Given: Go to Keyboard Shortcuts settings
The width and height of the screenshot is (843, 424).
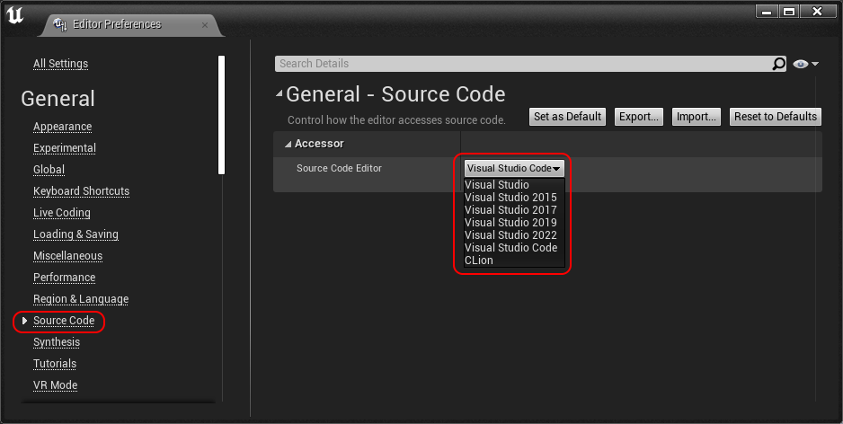Looking at the screenshot, I should (81, 191).
